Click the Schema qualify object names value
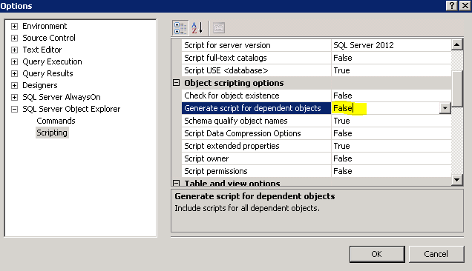 [x=391, y=121]
